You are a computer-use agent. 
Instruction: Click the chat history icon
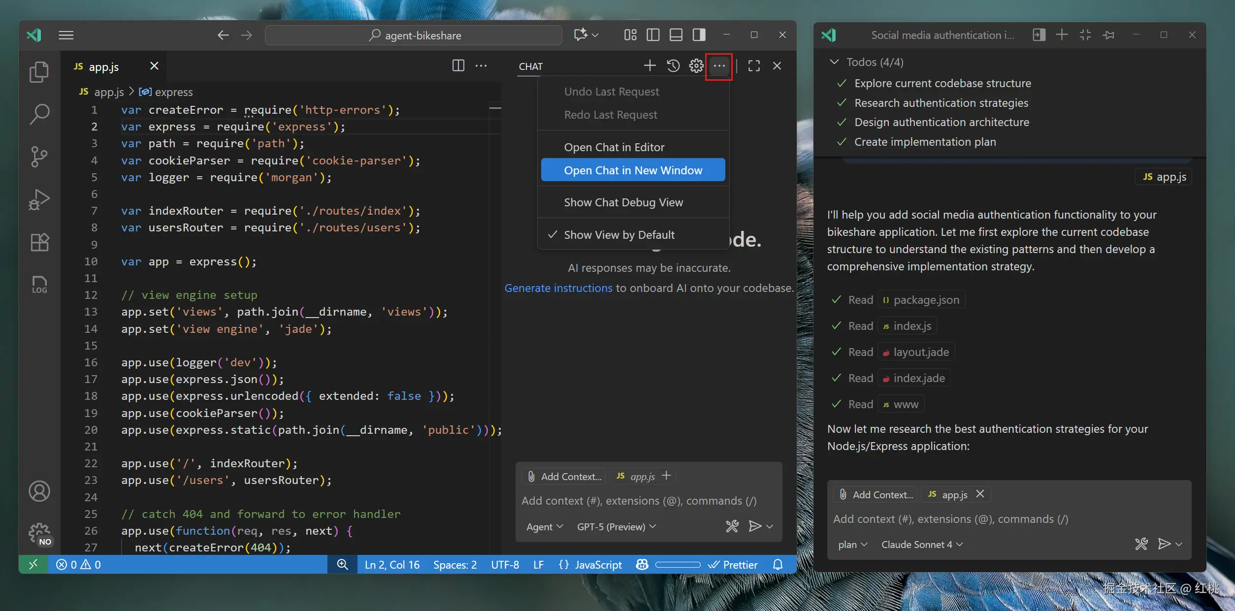tap(673, 65)
